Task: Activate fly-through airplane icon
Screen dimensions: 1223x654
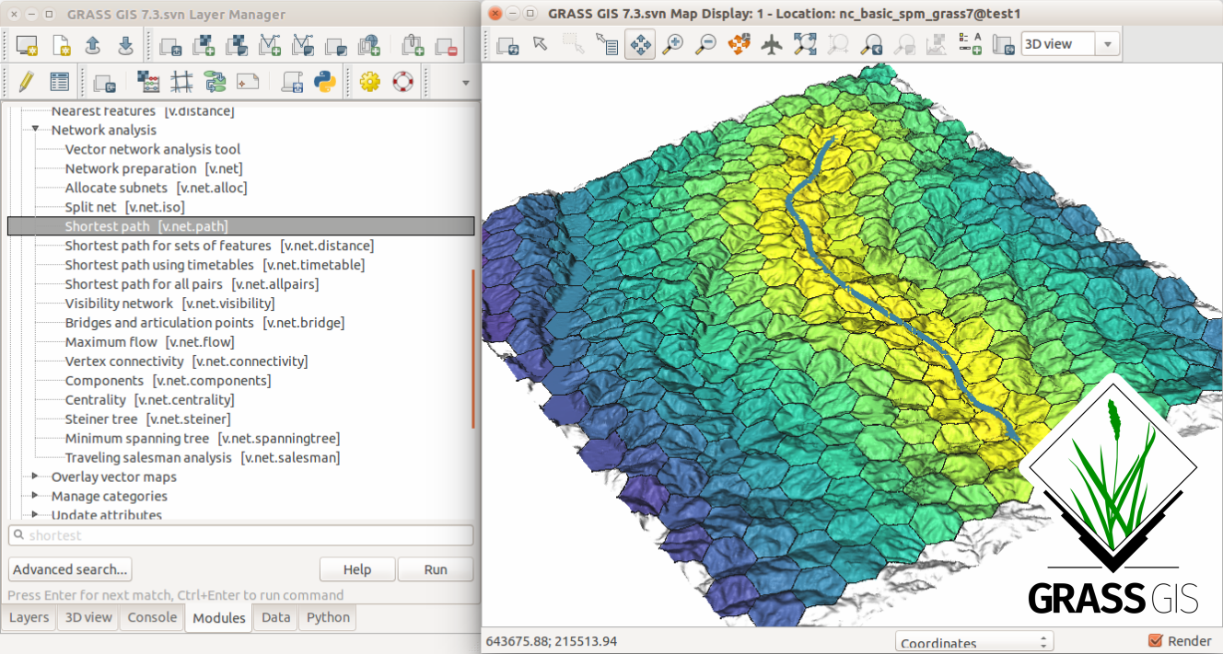Action: (x=772, y=43)
